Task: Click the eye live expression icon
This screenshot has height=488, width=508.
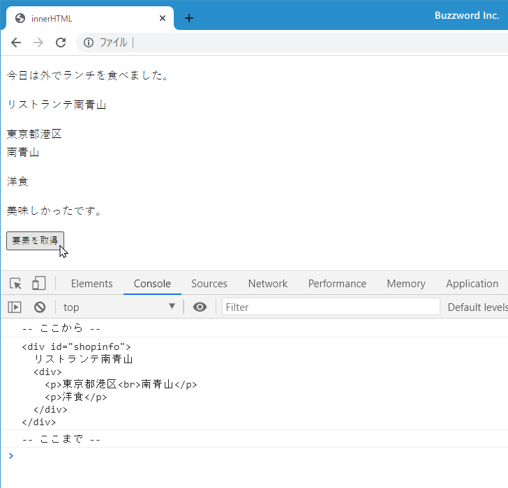Action: pos(200,307)
